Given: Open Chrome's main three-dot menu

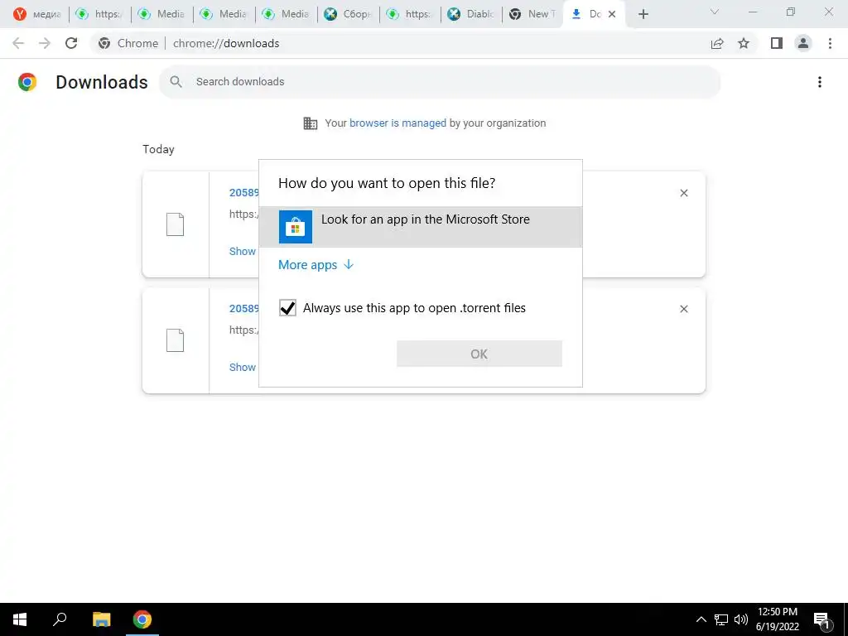Looking at the screenshot, I should pos(830,43).
